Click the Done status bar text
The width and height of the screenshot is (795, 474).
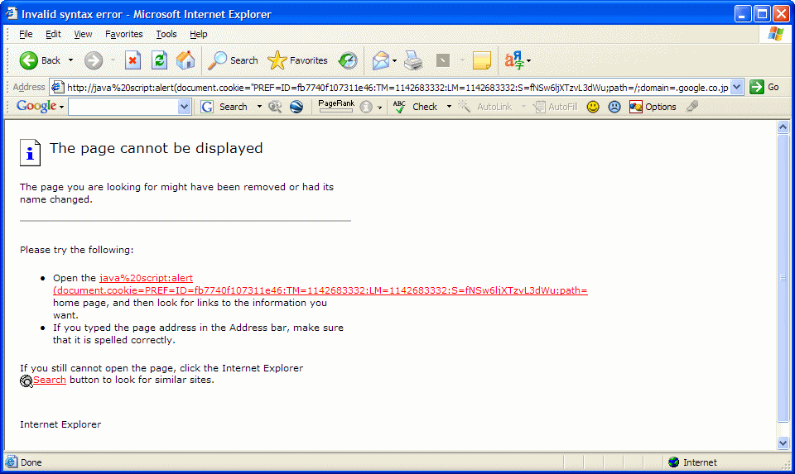point(31,462)
